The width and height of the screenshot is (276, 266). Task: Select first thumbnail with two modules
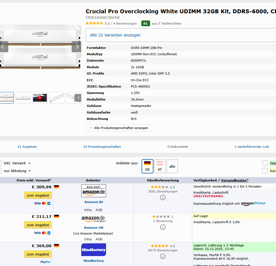[7, 98]
